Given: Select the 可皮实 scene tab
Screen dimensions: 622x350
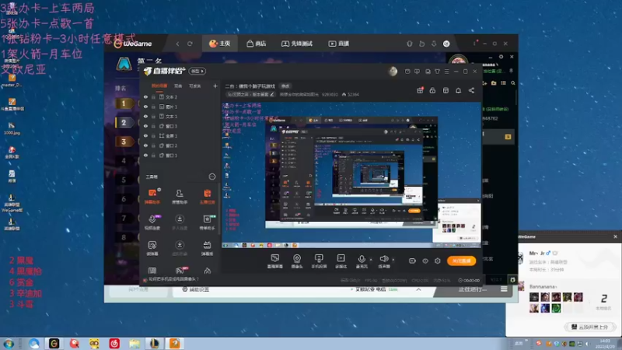Looking at the screenshot, I should (195, 86).
